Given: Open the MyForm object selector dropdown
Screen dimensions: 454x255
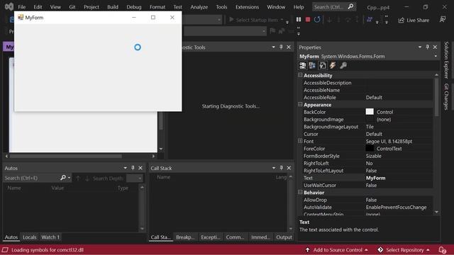Looking at the screenshot, I should (436, 57).
